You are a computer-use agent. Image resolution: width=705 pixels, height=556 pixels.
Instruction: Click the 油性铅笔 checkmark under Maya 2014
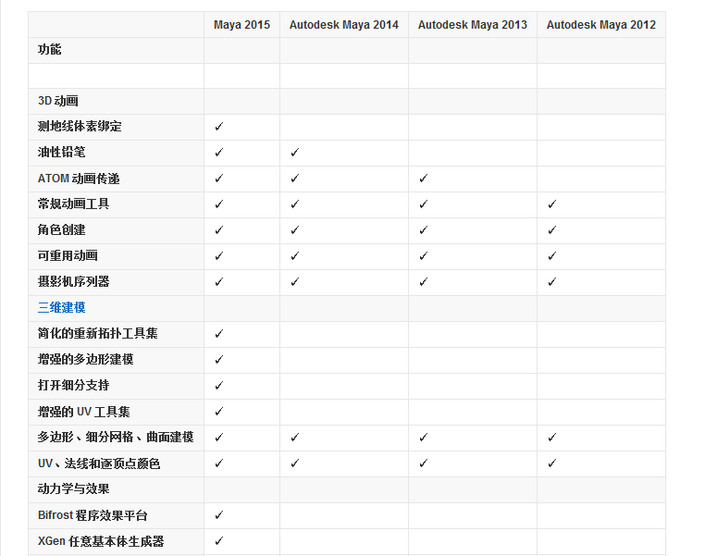coord(294,153)
